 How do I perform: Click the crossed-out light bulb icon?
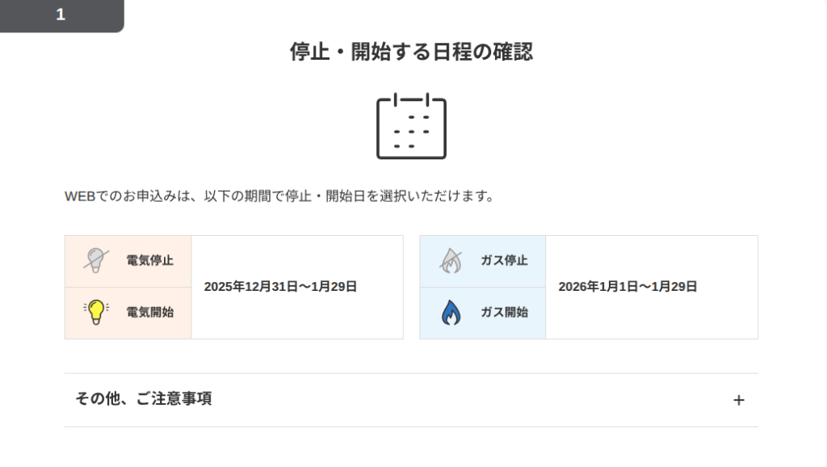click(x=96, y=260)
